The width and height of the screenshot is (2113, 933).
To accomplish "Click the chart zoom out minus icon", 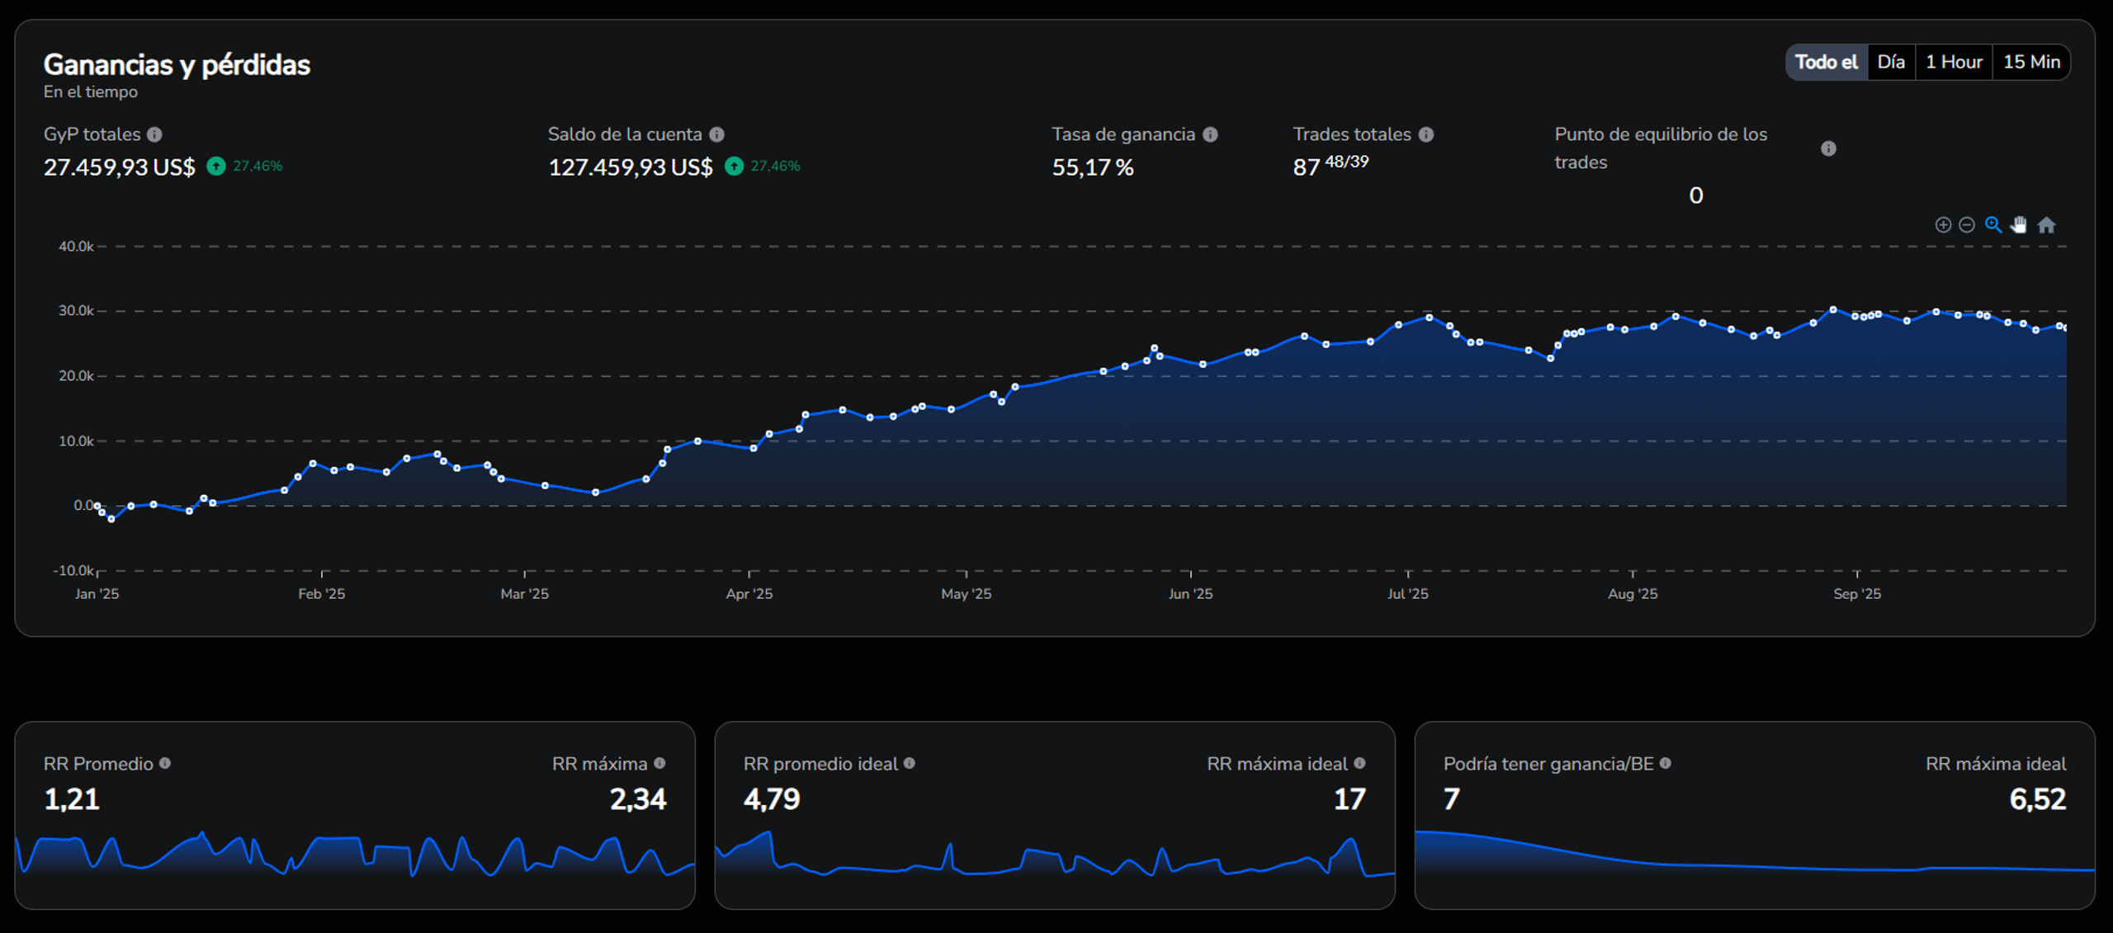I will [1967, 225].
